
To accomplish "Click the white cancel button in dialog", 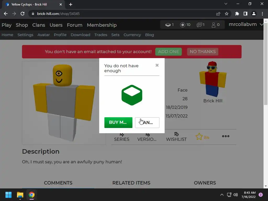I will pos(147,122).
